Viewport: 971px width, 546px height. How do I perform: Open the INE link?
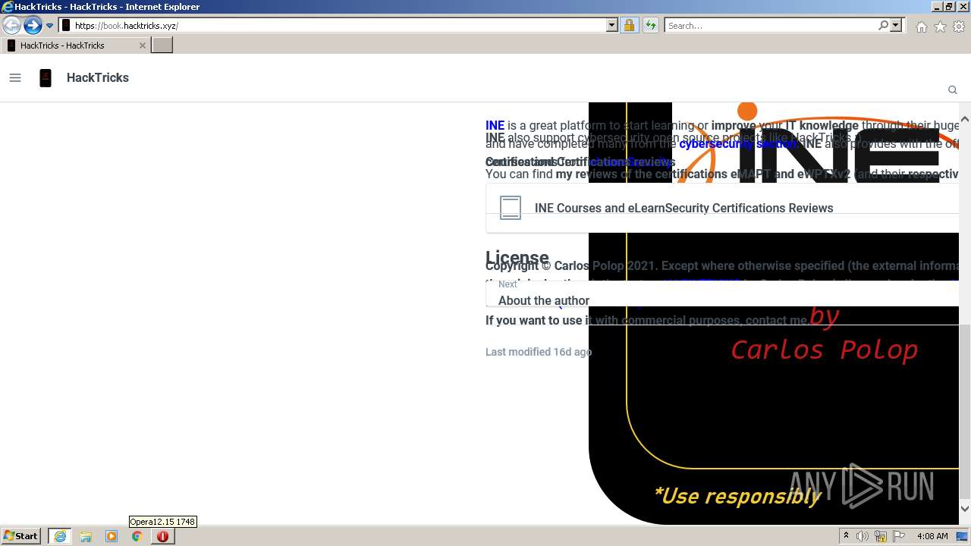[495, 126]
